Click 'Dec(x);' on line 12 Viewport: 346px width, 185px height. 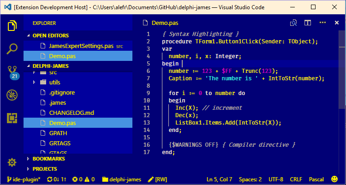[x=187, y=115]
